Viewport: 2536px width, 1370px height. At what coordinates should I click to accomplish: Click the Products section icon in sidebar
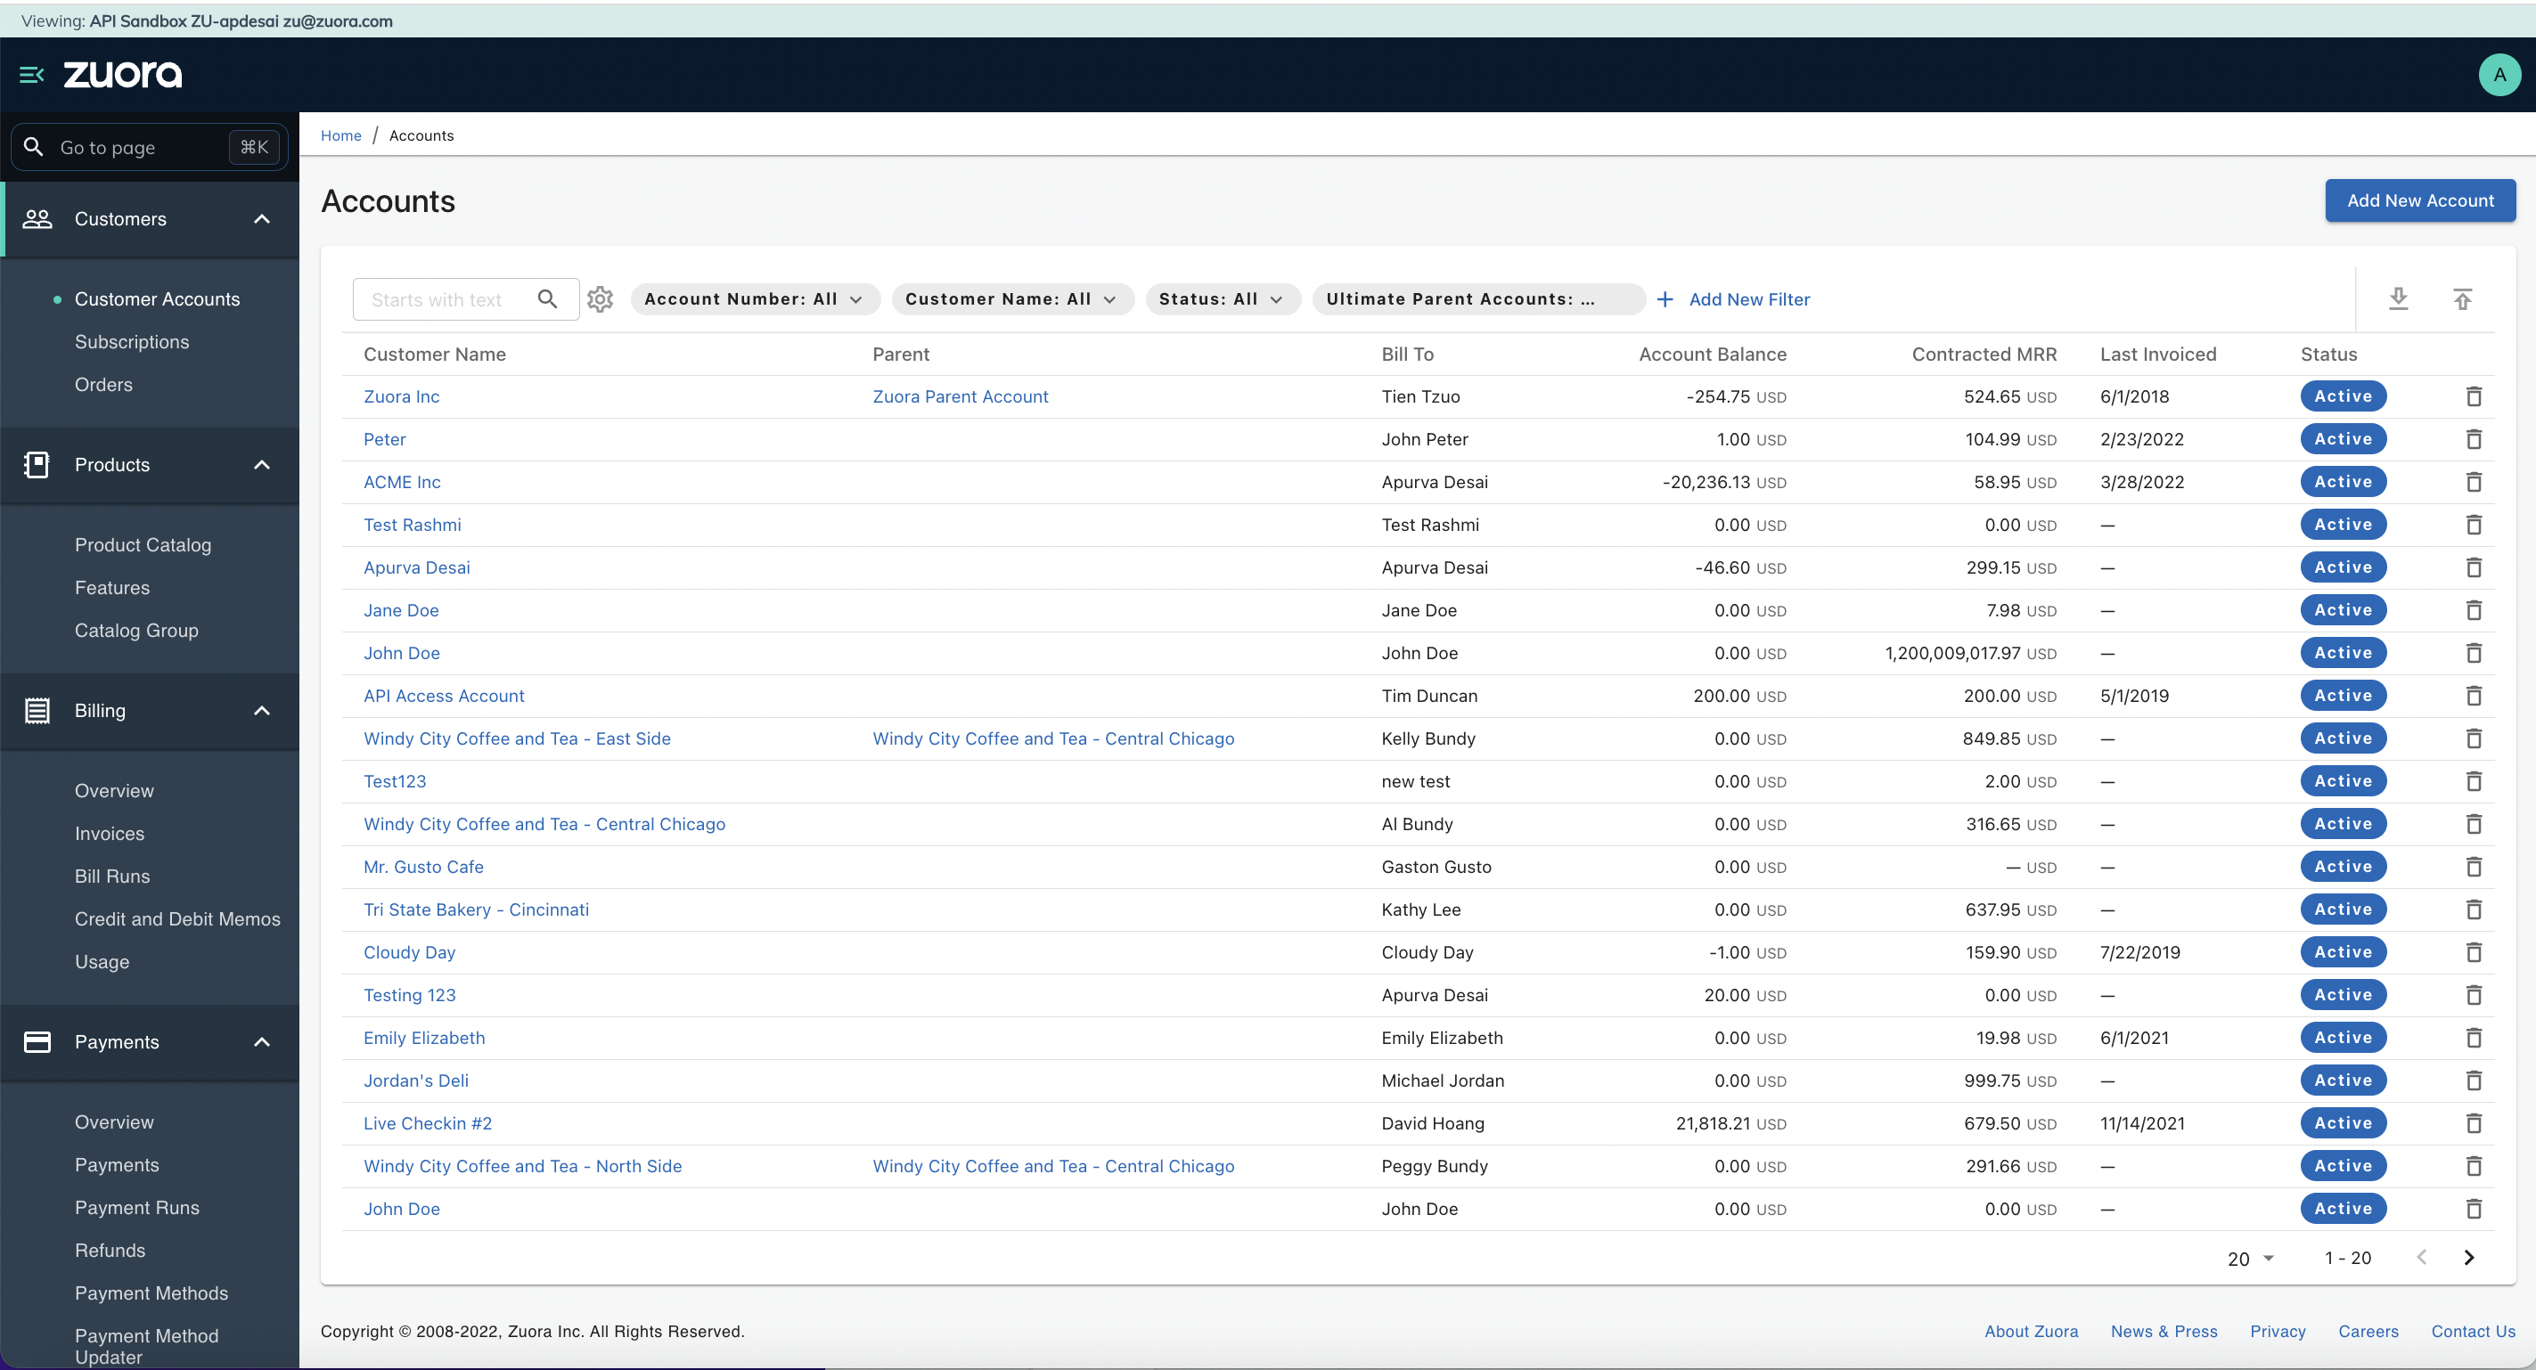tap(37, 465)
